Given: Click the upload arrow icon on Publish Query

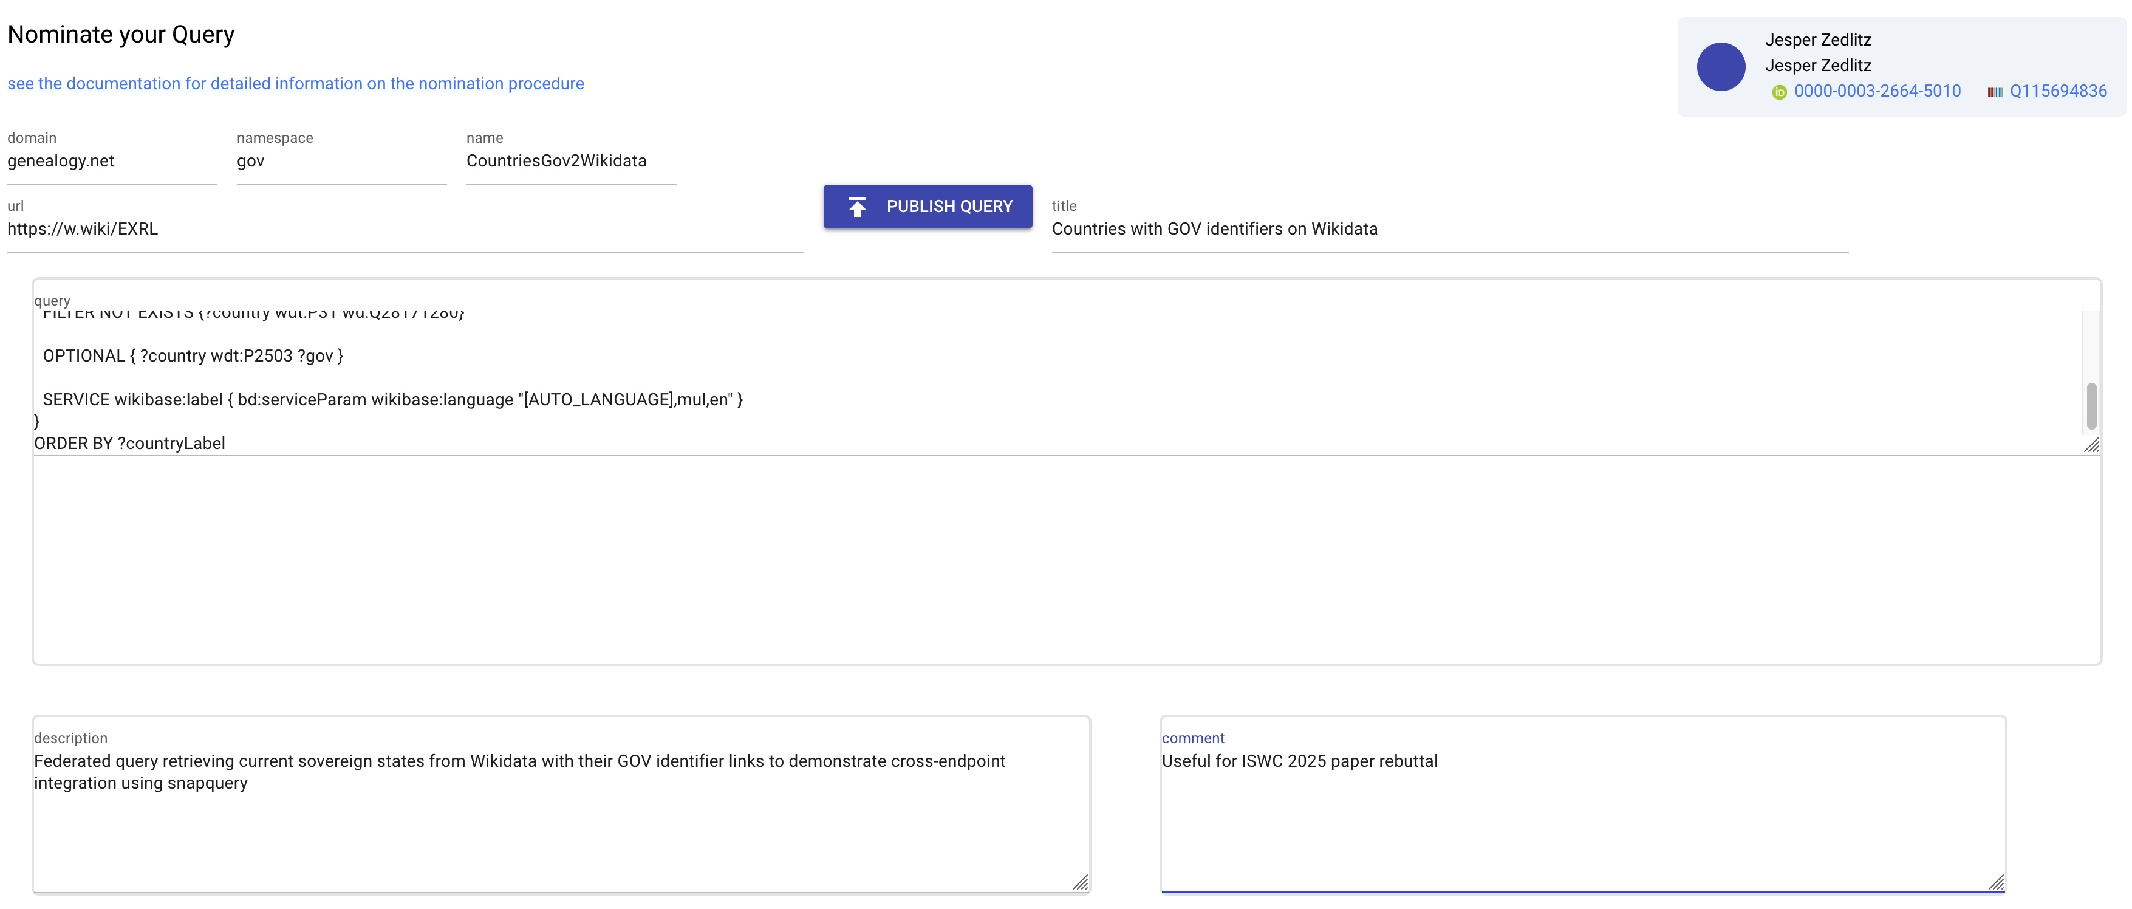Looking at the screenshot, I should (x=858, y=207).
